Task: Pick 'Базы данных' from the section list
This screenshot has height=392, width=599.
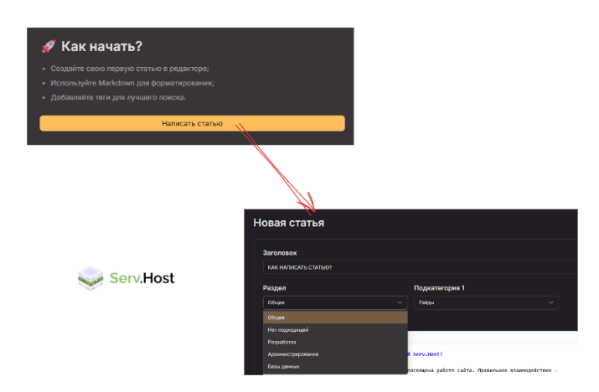Action: (335, 366)
